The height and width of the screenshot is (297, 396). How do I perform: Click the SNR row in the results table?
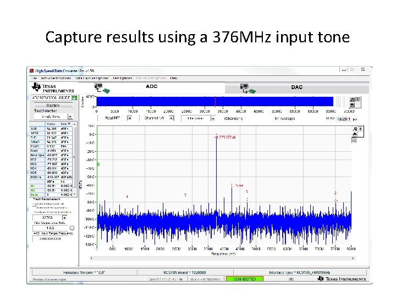(x=51, y=129)
